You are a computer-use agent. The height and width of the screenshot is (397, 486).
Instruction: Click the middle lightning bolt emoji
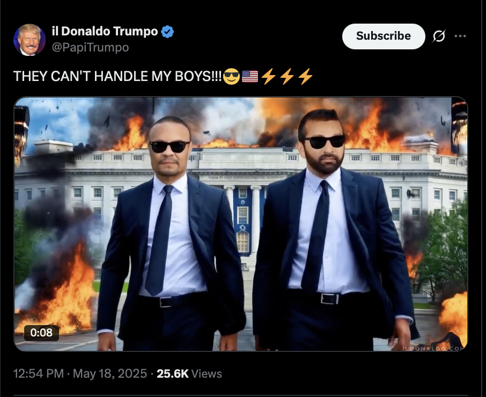(287, 76)
